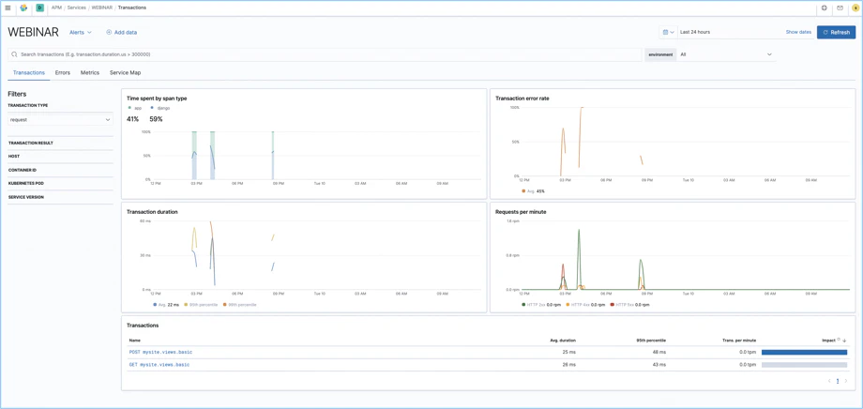Open the transaction type request dropdown
863x409 pixels.
[61, 119]
